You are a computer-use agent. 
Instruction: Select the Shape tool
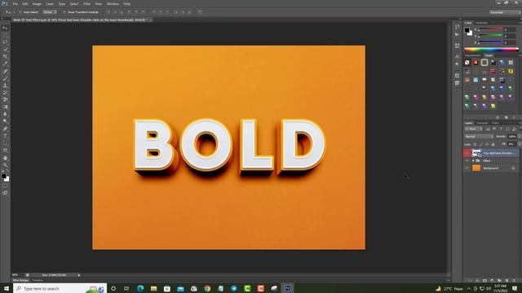(5, 150)
